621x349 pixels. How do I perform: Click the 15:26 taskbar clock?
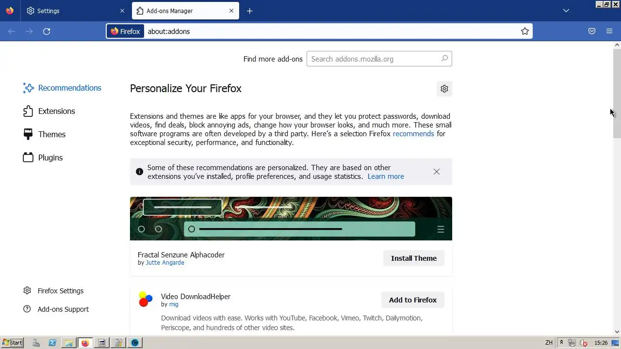[601, 343]
